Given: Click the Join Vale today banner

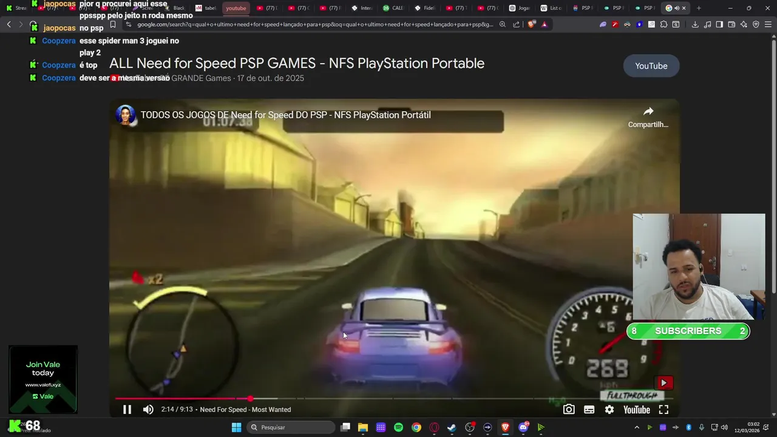Looking at the screenshot, I should point(43,380).
